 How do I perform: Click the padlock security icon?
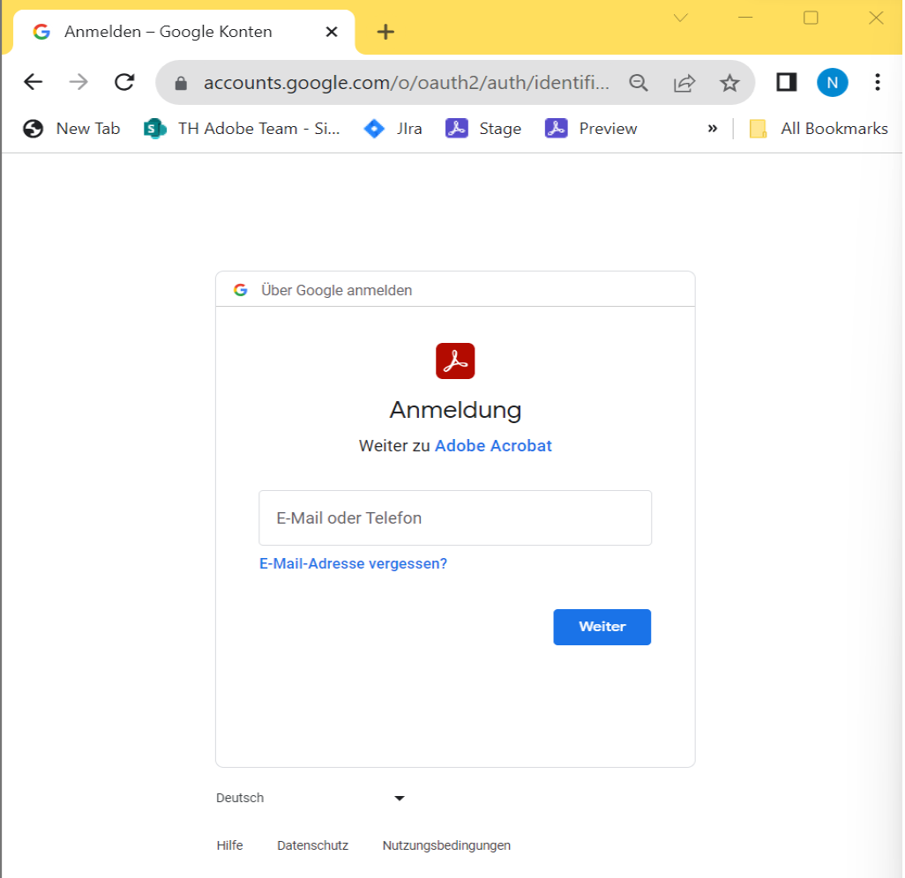pyautogui.click(x=180, y=82)
